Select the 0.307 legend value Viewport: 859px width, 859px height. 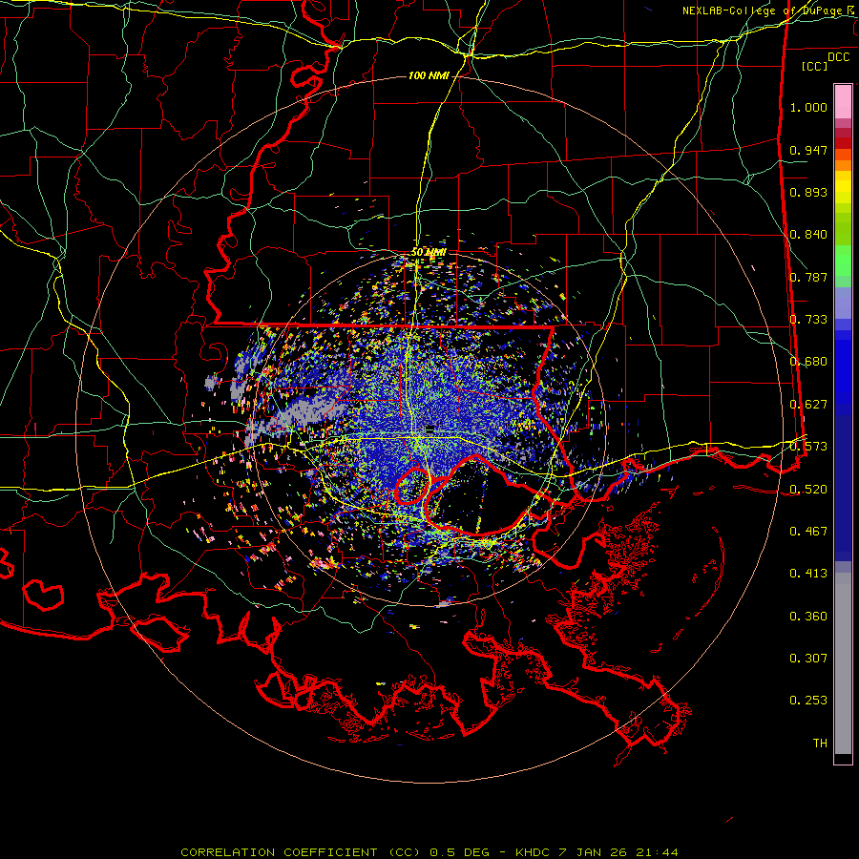[x=808, y=659]
